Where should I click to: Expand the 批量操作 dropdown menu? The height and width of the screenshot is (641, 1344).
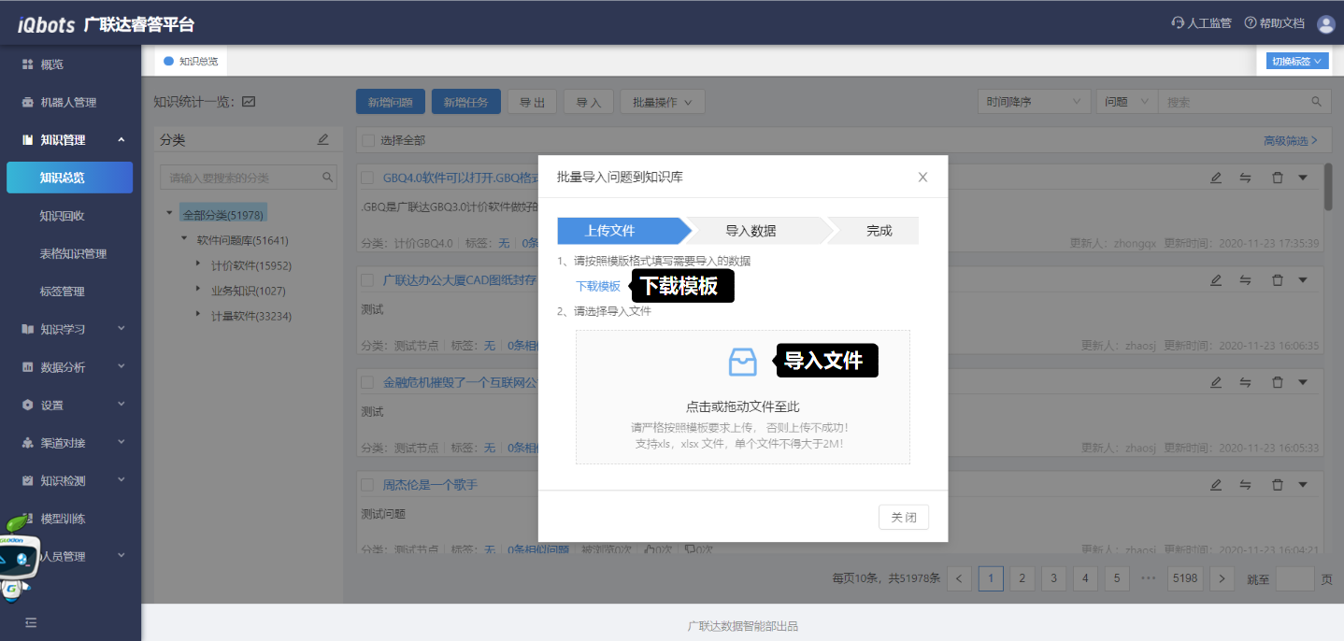(662, 102)
